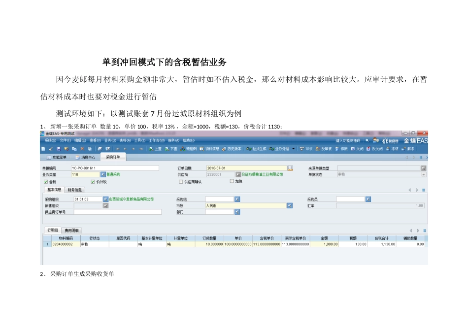Click the red Delete X icon
The height and width of the screenshot is (331, 468).
tap(82, 148)
